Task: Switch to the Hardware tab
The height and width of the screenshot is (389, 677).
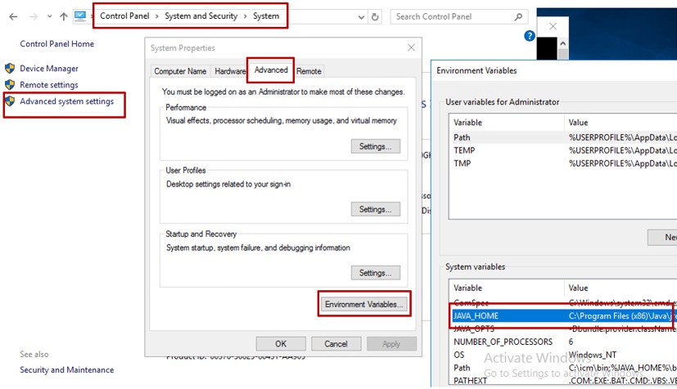Action: [230, 71]
